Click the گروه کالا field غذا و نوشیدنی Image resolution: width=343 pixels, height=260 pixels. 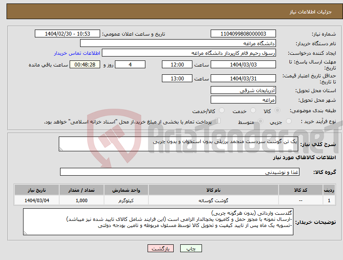[x=180, y=172]
